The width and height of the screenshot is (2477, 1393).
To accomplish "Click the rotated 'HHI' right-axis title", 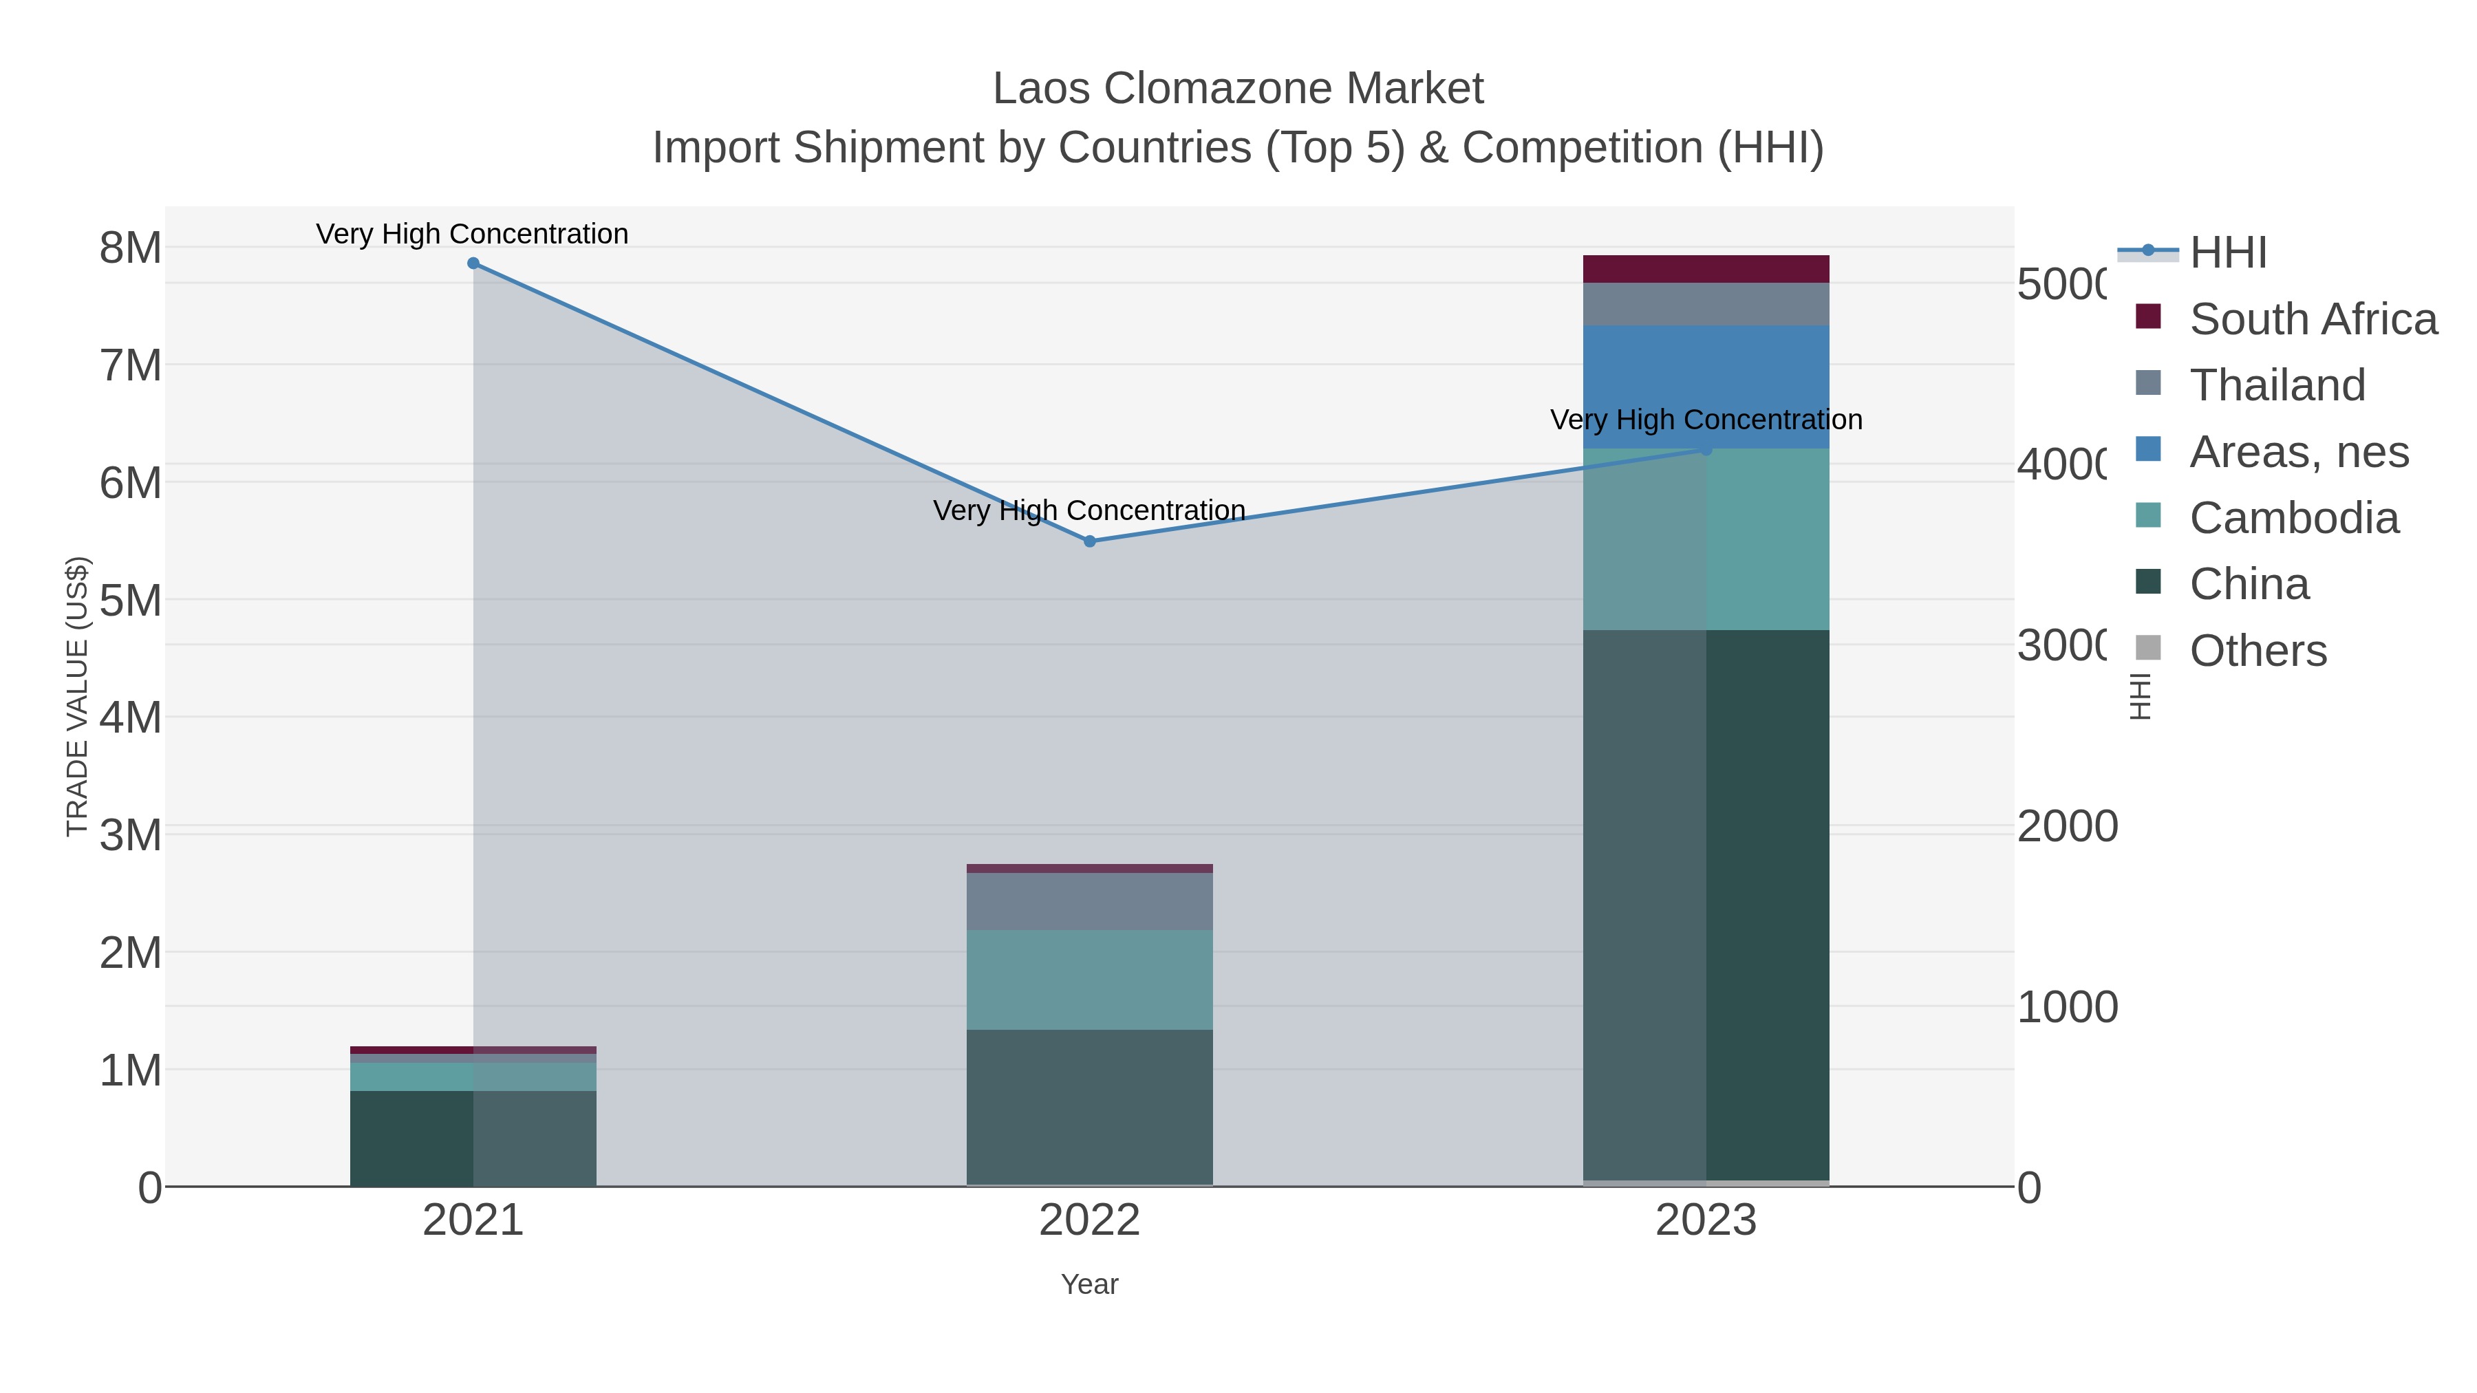I will pos(2139,696).
